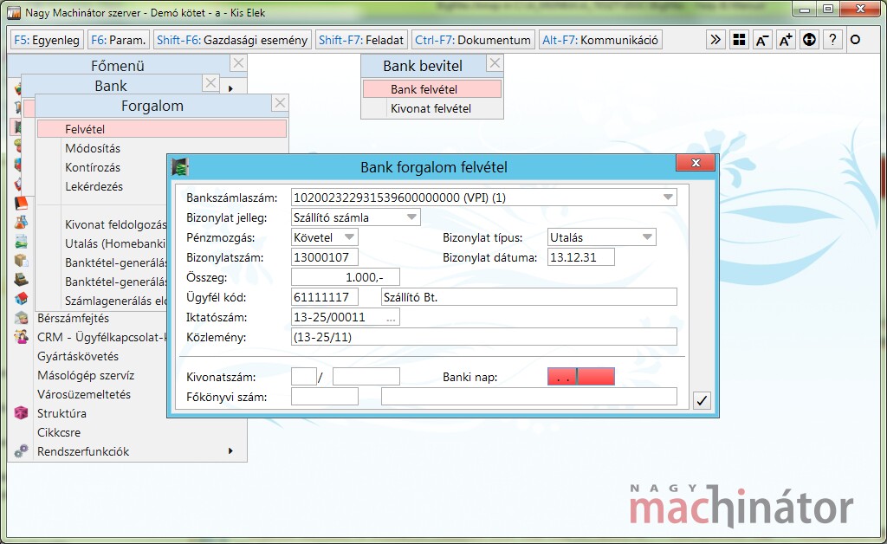Open the Bizonylat jelleg dropdown
The width and height of the screenshot is (887, 544).
click(411, 217)
